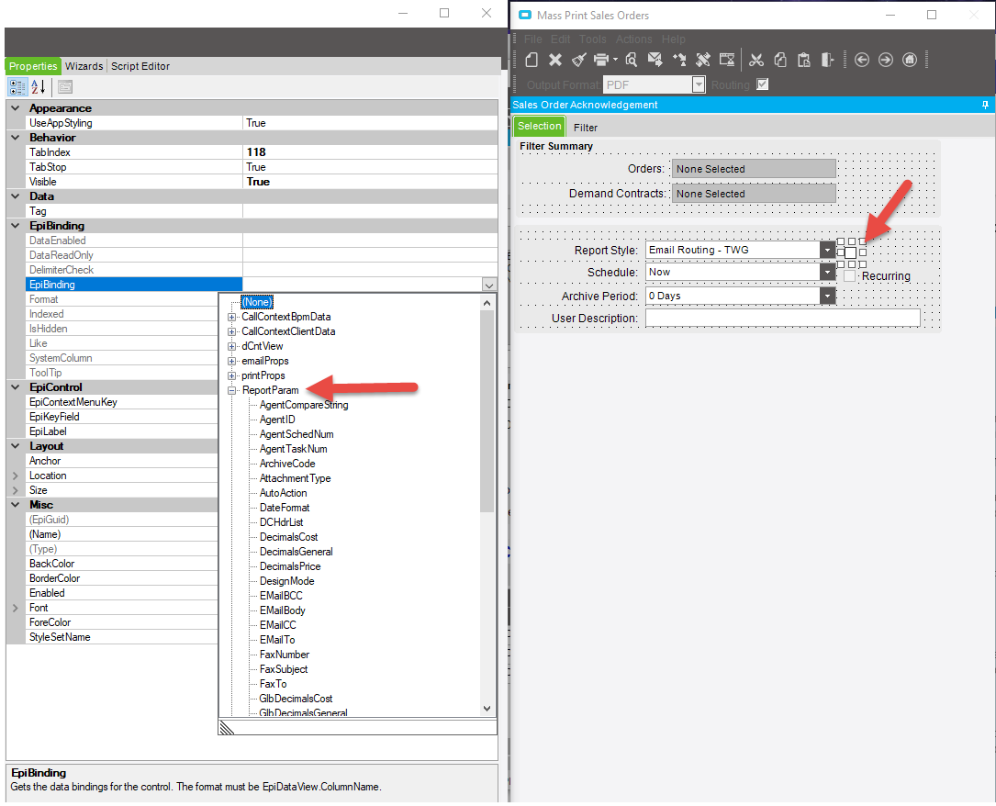
Task: Click the Demand Contracts 'None Selected' field
Action: [754, 194]
